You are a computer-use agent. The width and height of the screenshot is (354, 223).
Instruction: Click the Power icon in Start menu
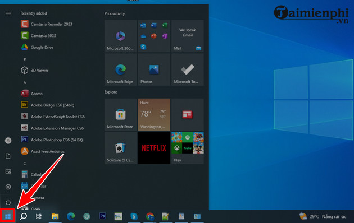[8, 202]
